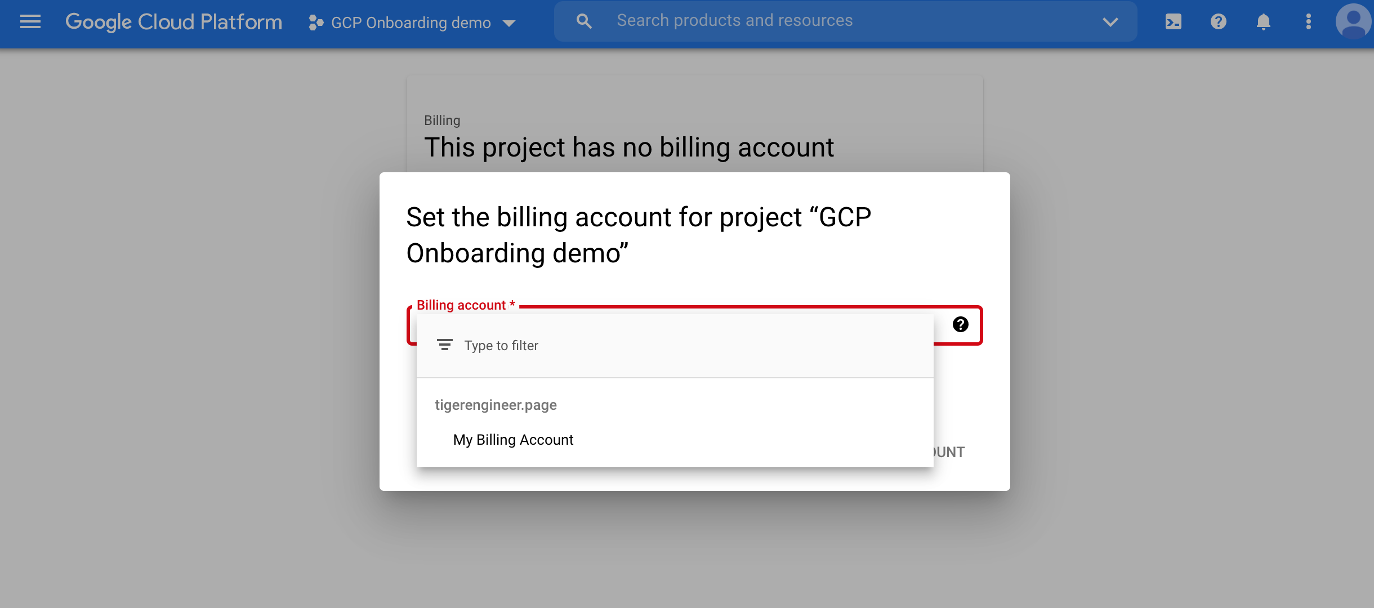1374x608 pixels.
Task: Open the Help menu
Action: [1218, 22]
